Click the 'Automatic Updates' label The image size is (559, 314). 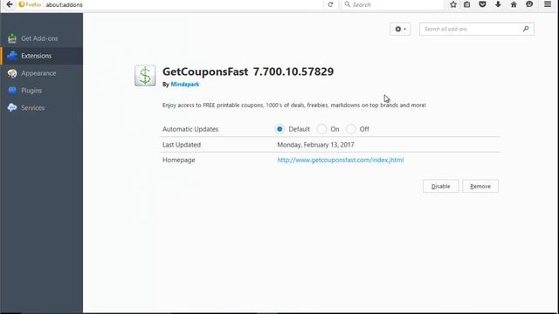point(190,129)
